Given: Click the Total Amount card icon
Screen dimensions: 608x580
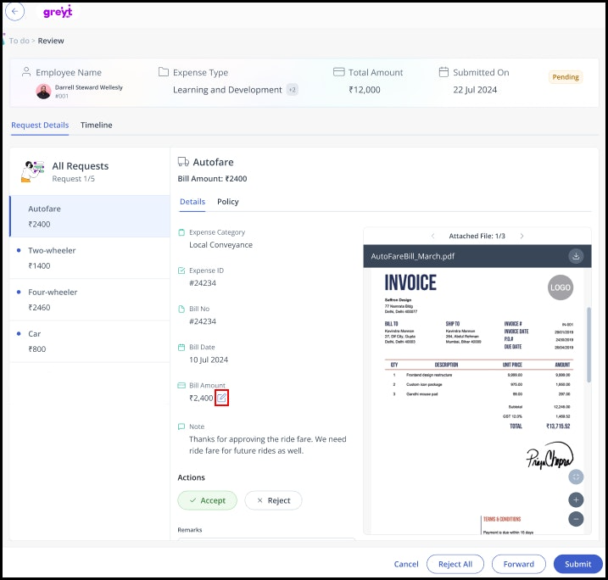Looking at the screenshot, I should [x=338, y=72].
